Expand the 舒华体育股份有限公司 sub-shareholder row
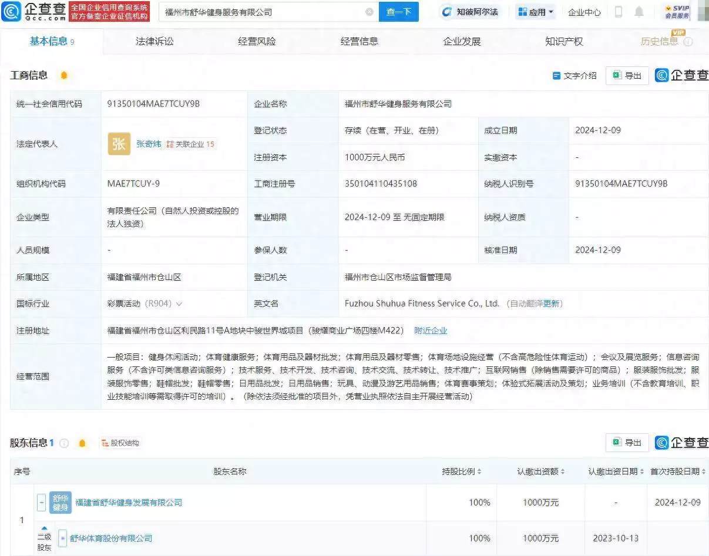Image resolution: width=709 pixels, height=556 pixels. pyautogui.click(x=63, y=538)
